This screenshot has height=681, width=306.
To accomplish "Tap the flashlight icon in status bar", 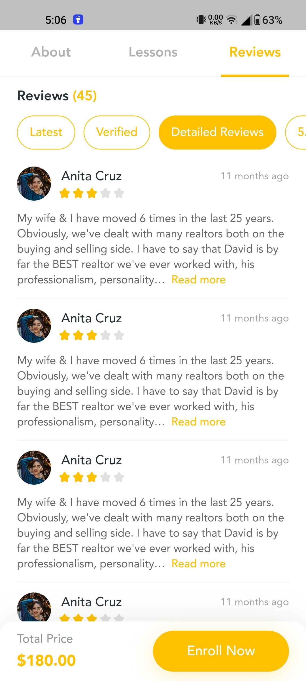I will [x=78, y=20].
